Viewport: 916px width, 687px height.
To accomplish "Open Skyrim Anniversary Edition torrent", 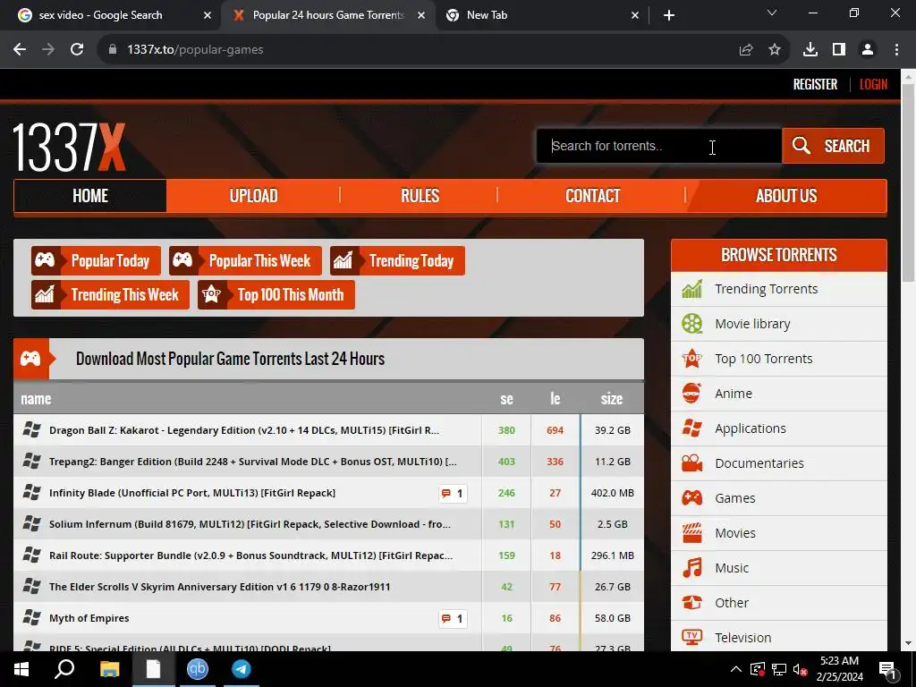I will pyautogui.click(x=220, y=587).
